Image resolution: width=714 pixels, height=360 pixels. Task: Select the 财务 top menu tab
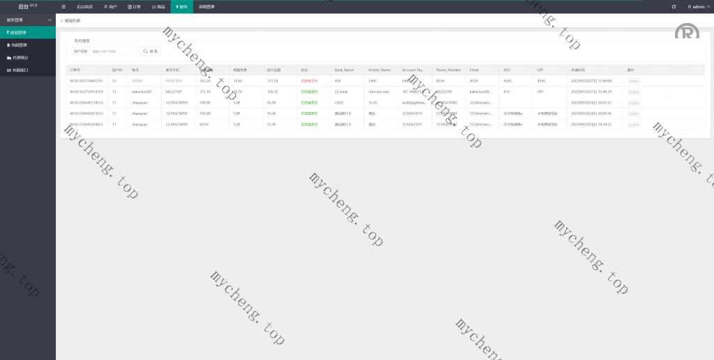[x=181, y=6]
